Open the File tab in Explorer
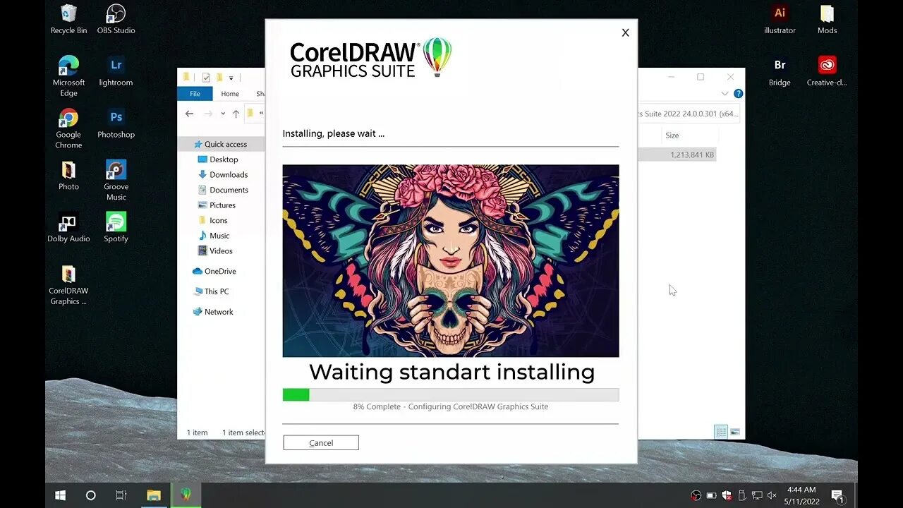Image resolution: width=903 pixels, height=508 pixels. (195, 93)
